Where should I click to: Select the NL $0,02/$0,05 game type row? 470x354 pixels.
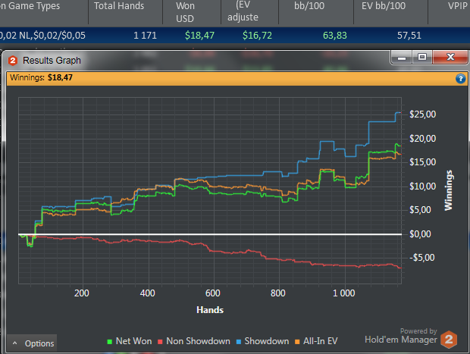(235, 36)
